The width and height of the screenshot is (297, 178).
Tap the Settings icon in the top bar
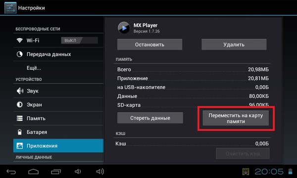coord(10,8)
